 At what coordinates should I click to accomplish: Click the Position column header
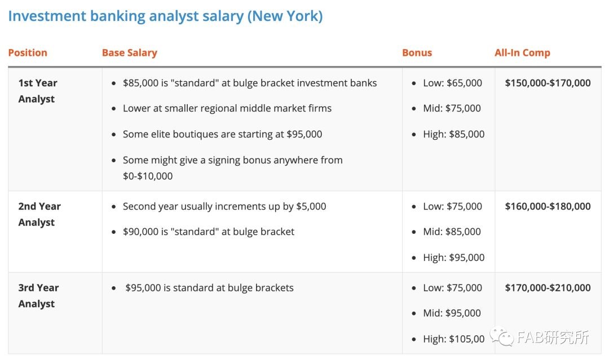point(28,53)
